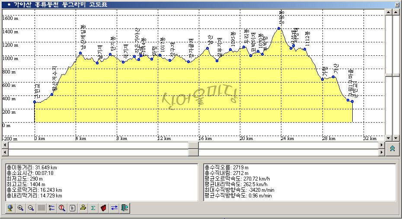Click the zoom out magnifier icon
This screenshot has height=219, width=402.
tap(31, 208)
